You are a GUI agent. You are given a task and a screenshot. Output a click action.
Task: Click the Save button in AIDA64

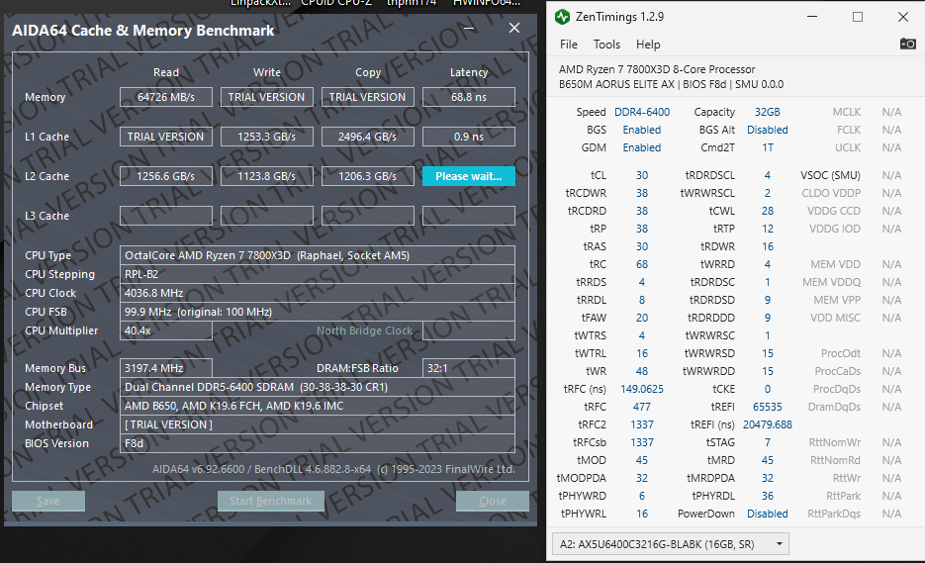pos(48,501)
